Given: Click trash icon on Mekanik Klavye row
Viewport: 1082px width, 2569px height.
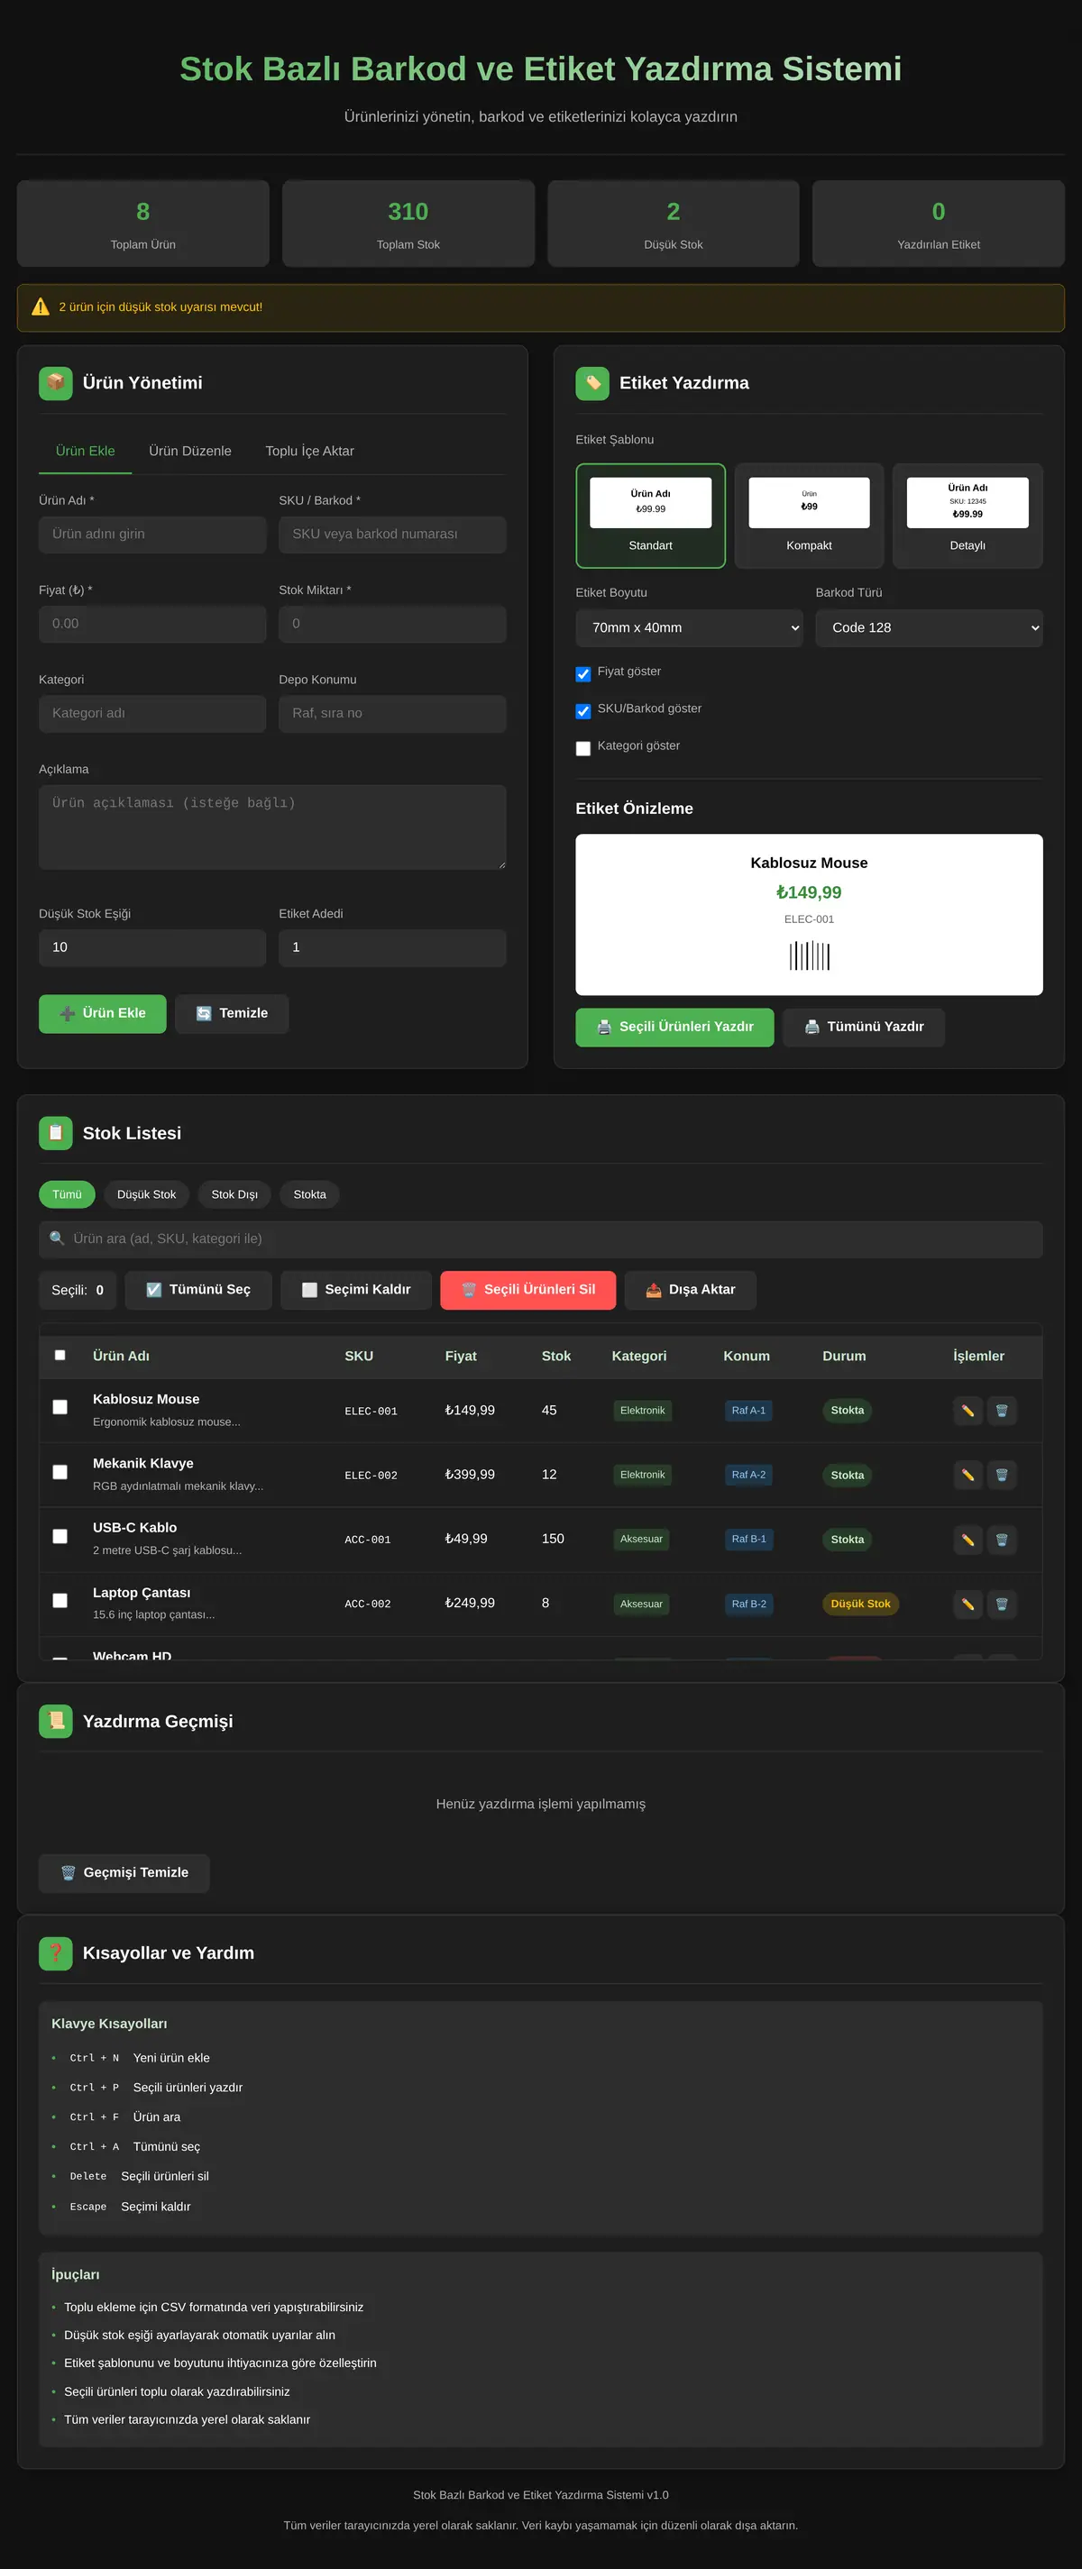Looking at the screenshot, I should [1001, 1475].
